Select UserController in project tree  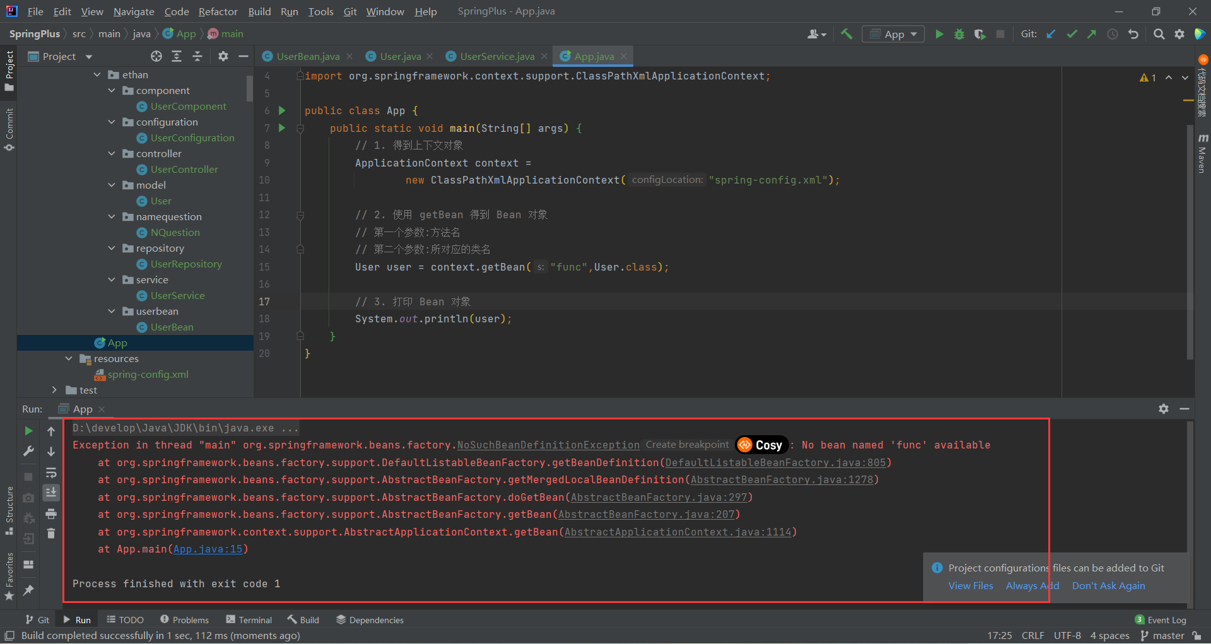(x=184, y=169)
